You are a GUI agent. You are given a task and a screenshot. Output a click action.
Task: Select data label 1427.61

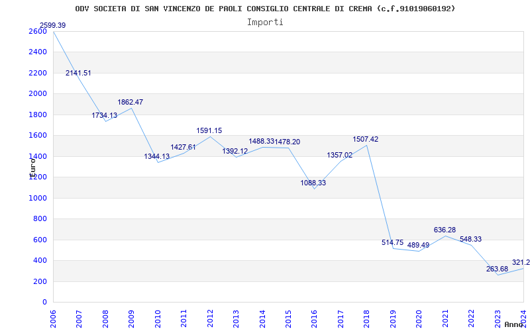pyautogui.click(x=184, y=147)
